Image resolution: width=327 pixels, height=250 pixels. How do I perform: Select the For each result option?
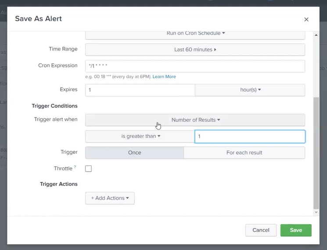(244, 153)
